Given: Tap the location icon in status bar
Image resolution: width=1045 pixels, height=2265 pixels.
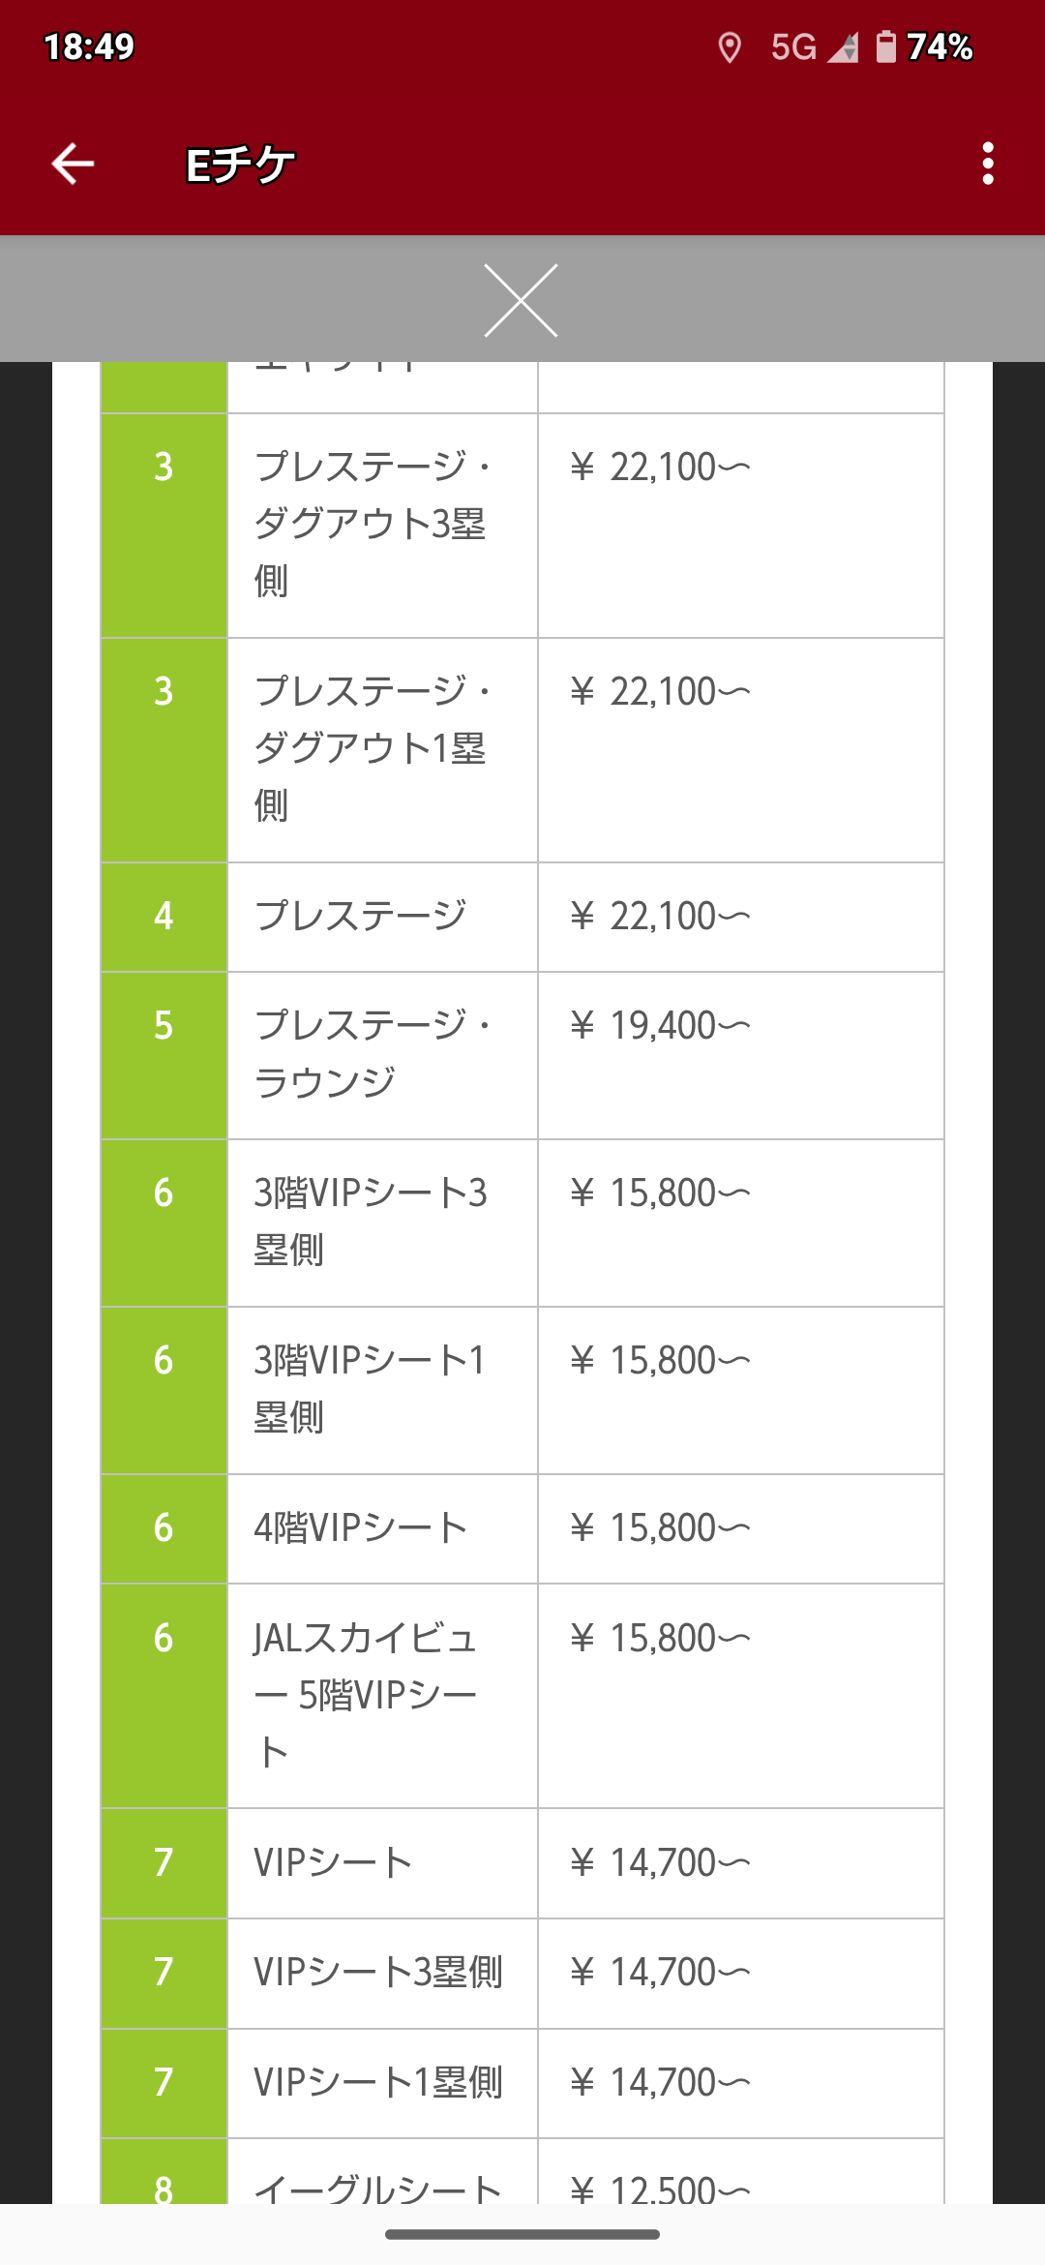Looking at the screenshot, I should click(x=730, y=46).
